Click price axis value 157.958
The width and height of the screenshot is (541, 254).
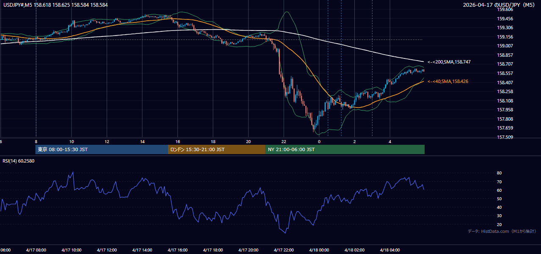pos(505,110)
